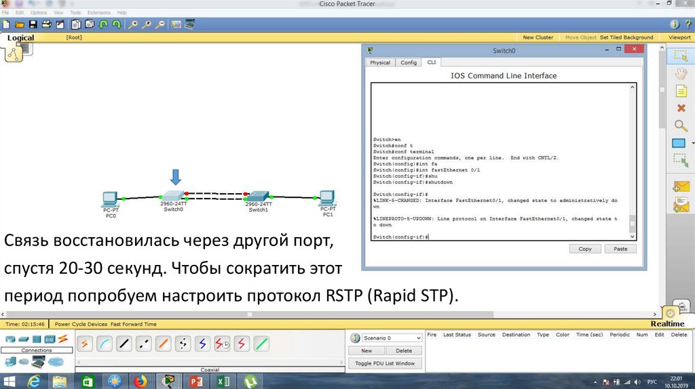This screenshot has height=389, width=695.
Task: Open the Options menu
Action: pos(38,12)
